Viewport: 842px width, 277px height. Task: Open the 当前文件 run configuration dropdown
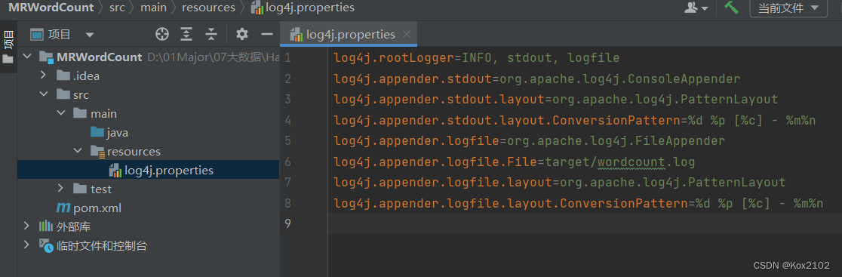pos(788,8)
